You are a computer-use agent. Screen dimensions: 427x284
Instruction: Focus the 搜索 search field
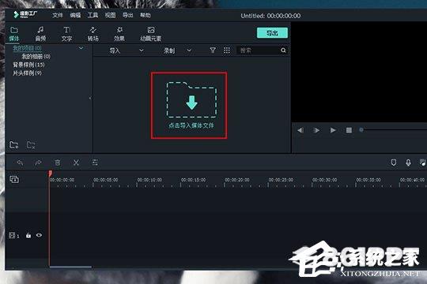[x=258, y=50]
